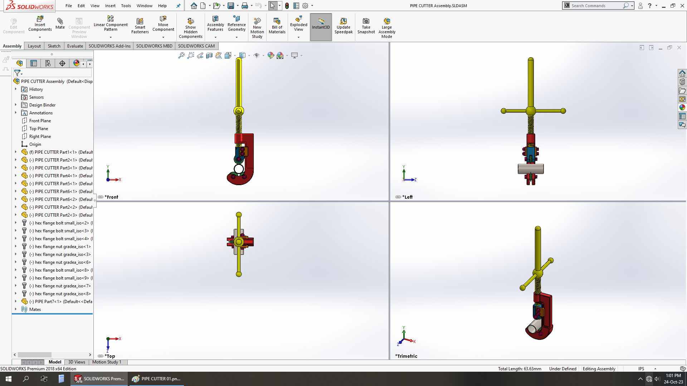This screenshot has height=386, width=687.
Task: Select Front Plane in tree
Action: coord(40,121)
